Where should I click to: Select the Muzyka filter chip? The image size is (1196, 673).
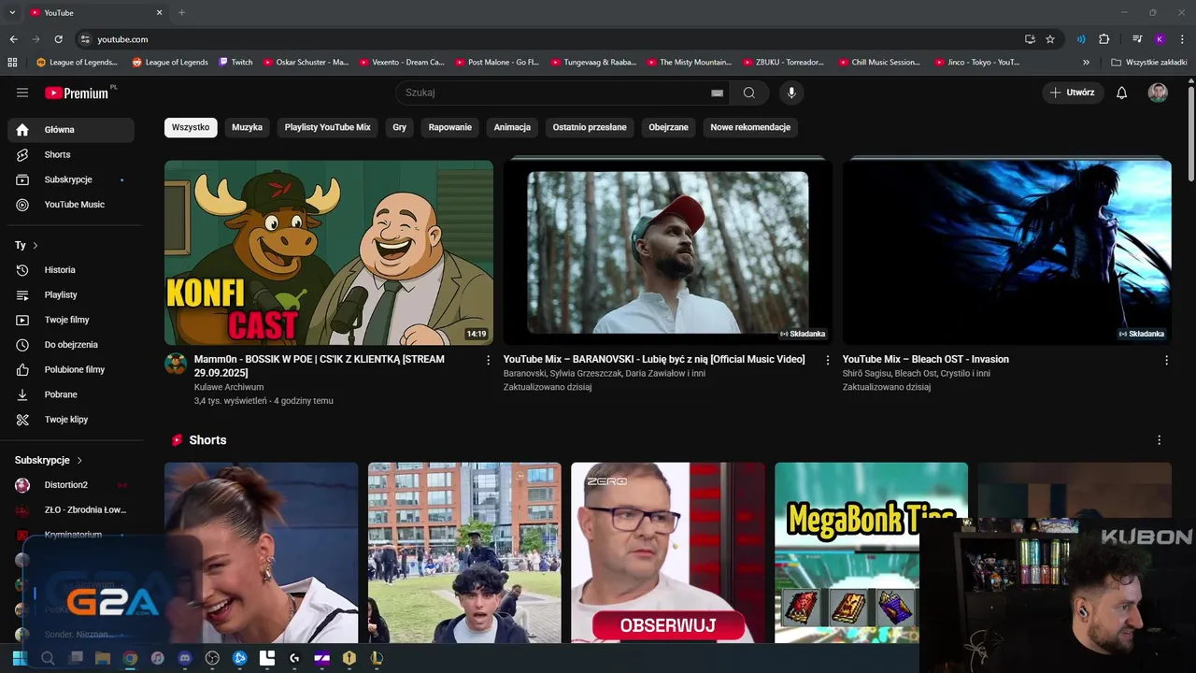click(247, 127)
